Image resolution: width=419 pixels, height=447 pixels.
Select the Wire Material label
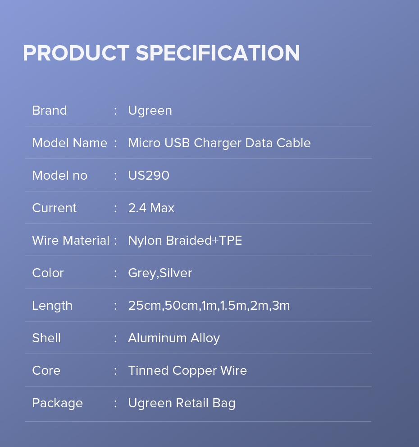click(x=71, y=240)
